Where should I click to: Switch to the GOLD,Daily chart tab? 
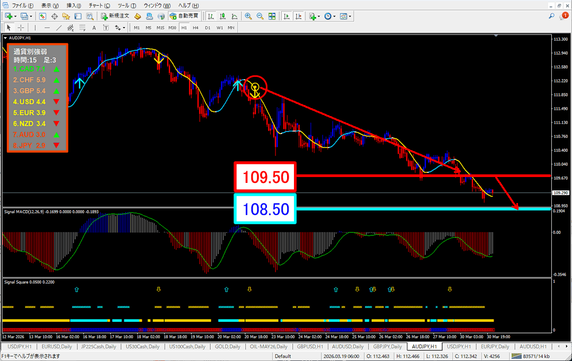(x=227, y=346)
